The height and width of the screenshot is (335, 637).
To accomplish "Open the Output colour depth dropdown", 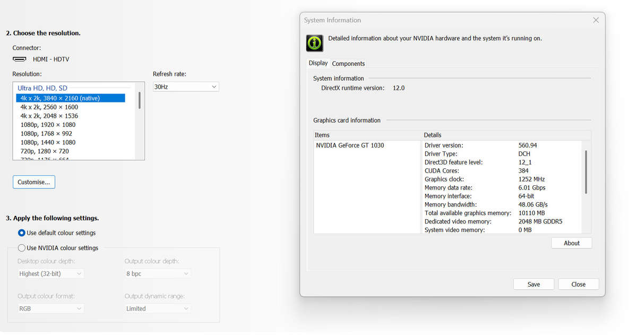I will [158, 273].
